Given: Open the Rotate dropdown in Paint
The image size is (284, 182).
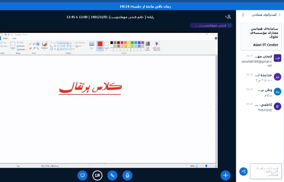Looking at the screenshot, I should coord(22,49).
